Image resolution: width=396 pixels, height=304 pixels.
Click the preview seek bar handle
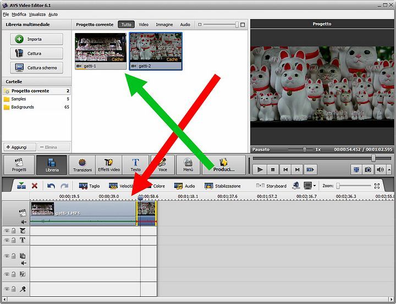(x=373, y=158)
